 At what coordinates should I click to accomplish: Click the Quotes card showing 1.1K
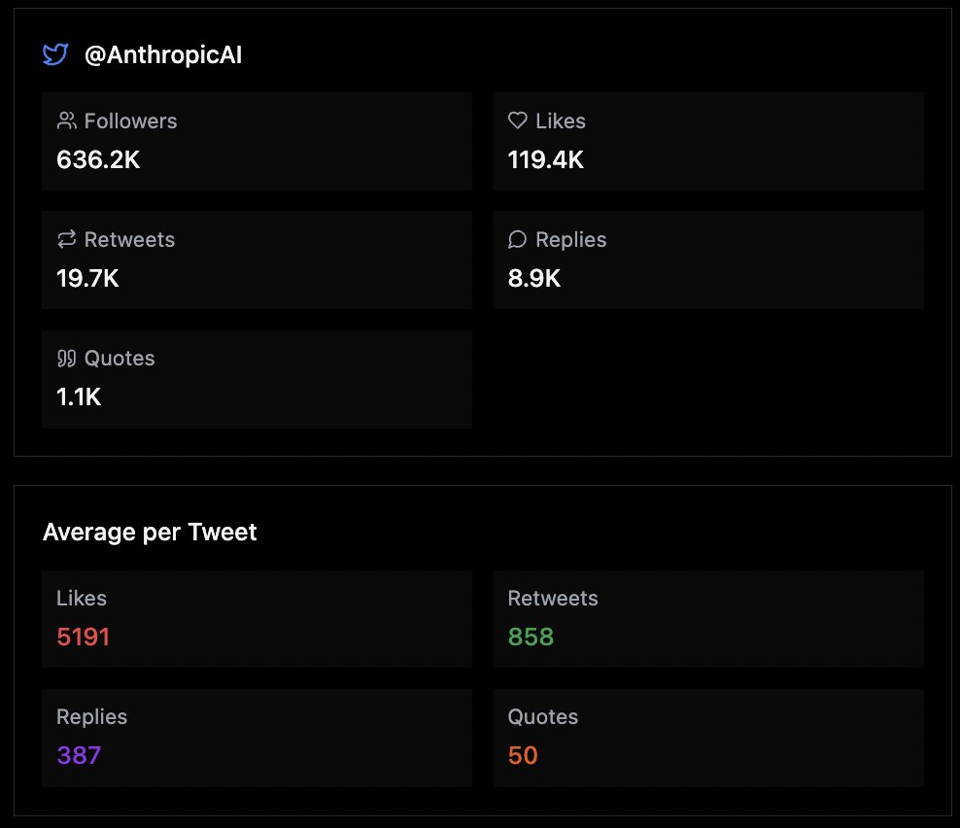click(257, 379)
